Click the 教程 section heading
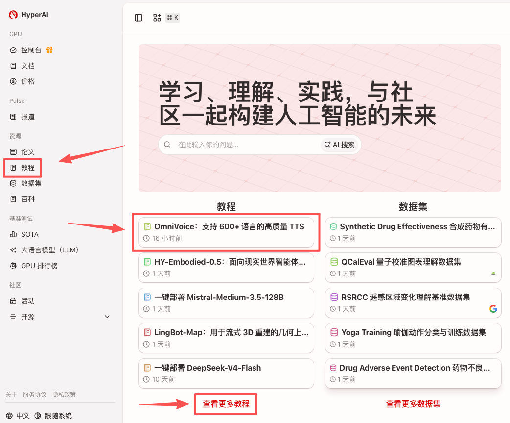The height and width of the screenshot is (423, 510). coord(226,207)
